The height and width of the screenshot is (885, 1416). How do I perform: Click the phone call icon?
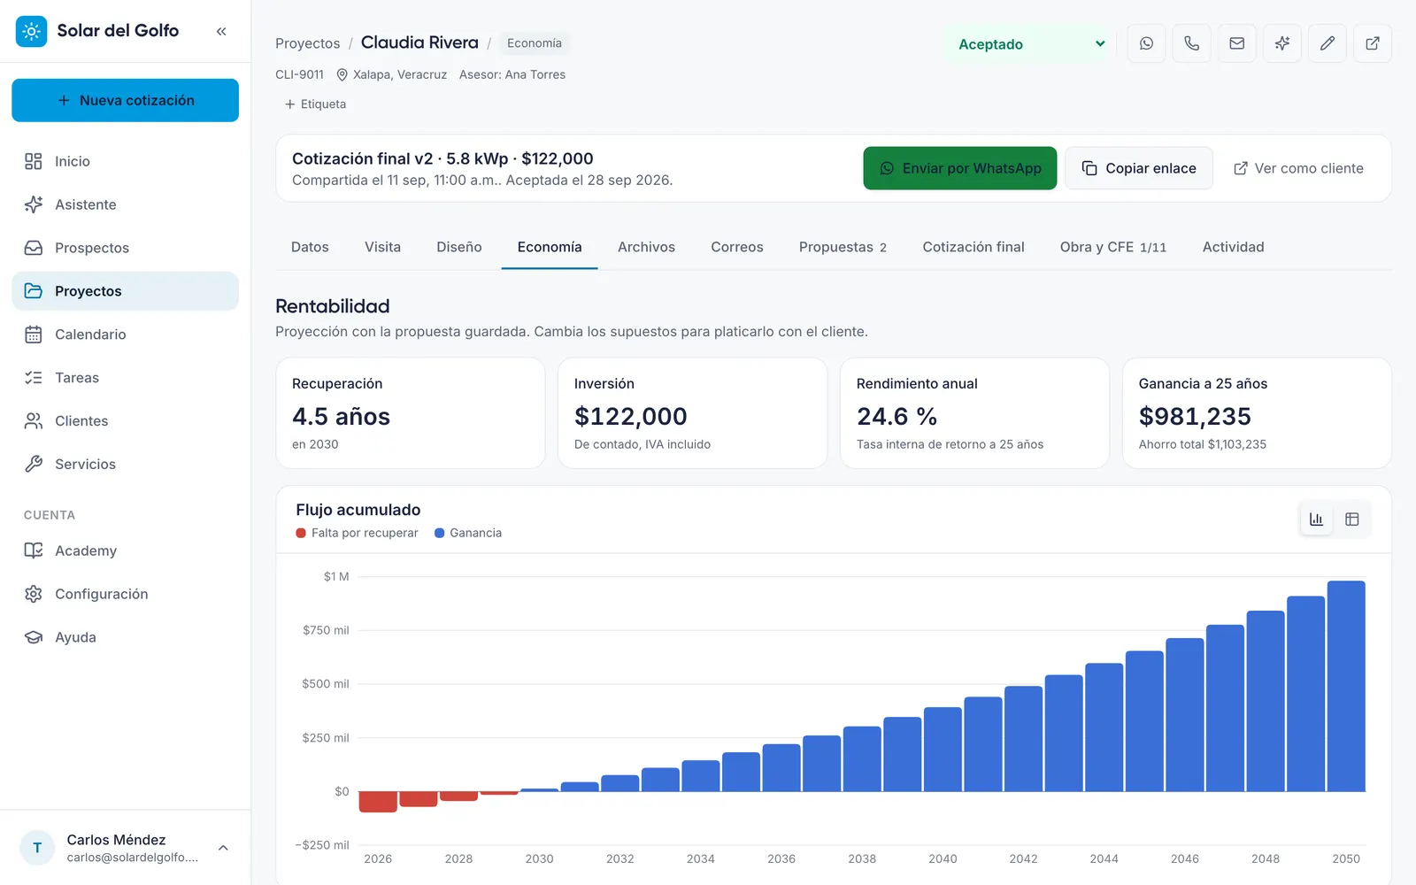[1191, 43]
